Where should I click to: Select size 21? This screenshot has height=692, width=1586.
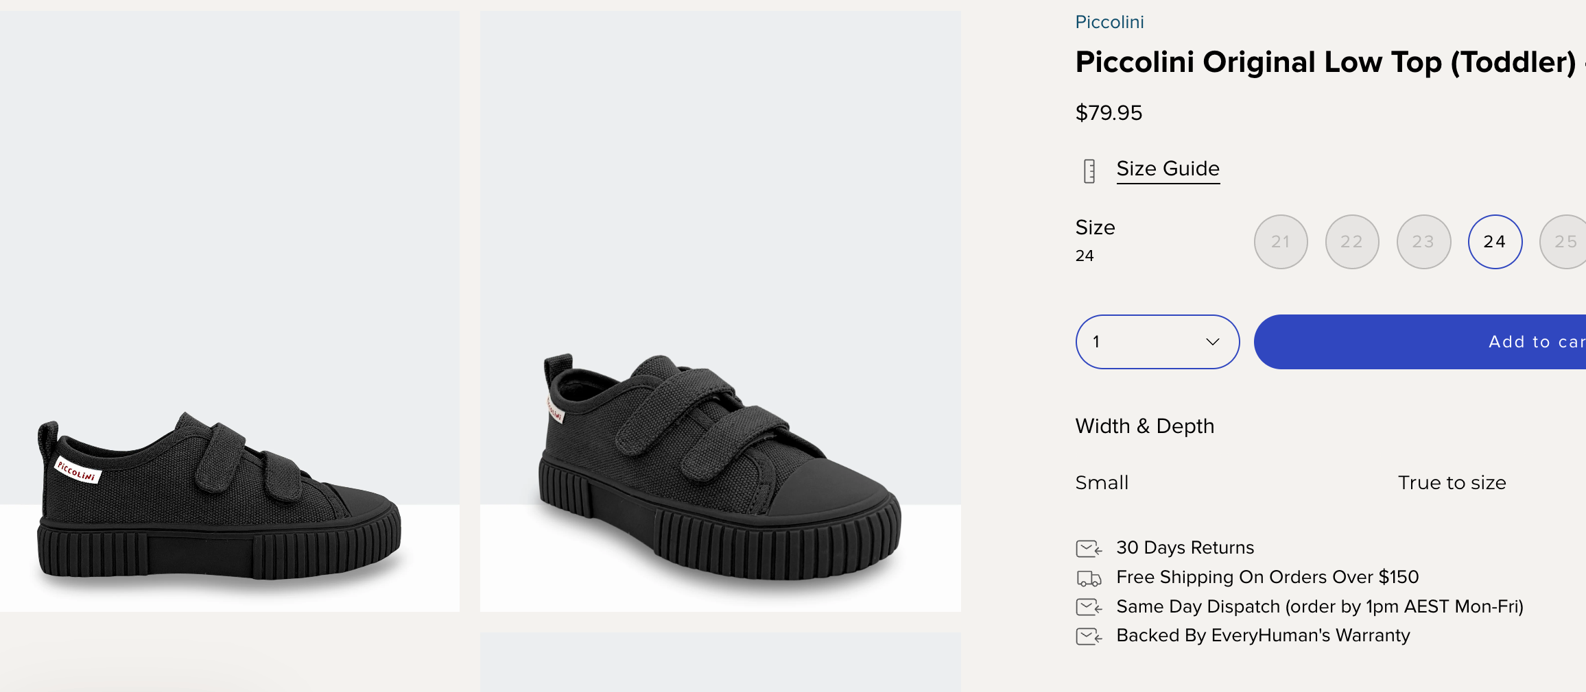1280,242
